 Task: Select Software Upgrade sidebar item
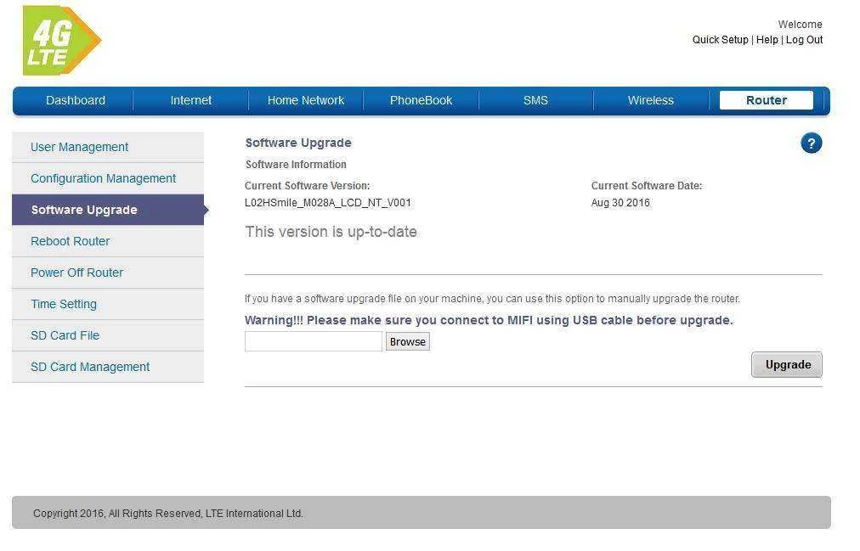point(107,210)
